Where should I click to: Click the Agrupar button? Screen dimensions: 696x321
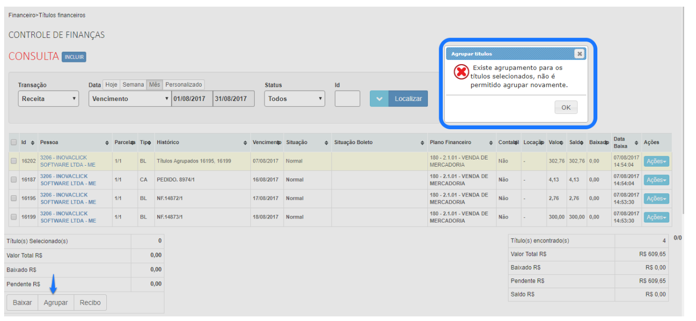point(55,303)
